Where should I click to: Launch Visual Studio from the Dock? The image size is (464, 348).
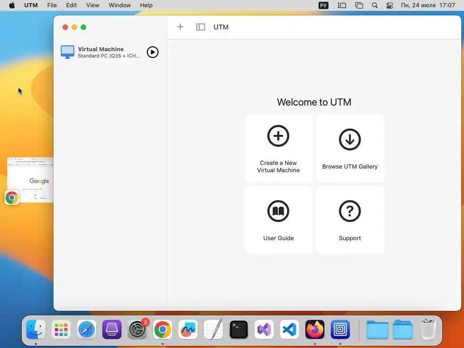pos(264,329)
